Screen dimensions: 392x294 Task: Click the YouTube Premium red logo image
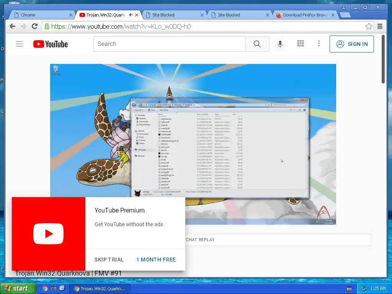point(49,234)
